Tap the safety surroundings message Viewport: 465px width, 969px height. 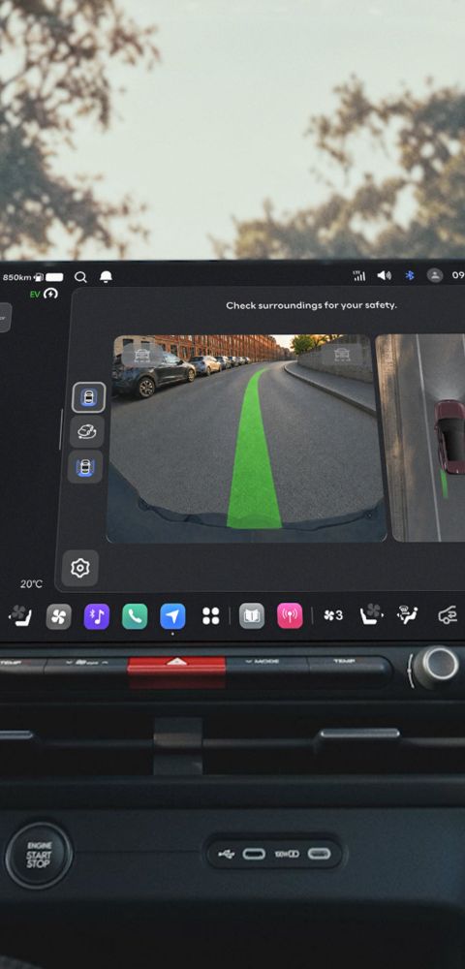(x=311, y=305)
